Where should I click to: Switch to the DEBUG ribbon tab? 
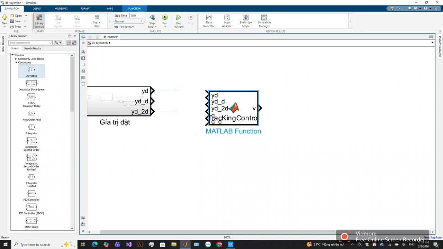pyautogui.click(x=36, y=8)
